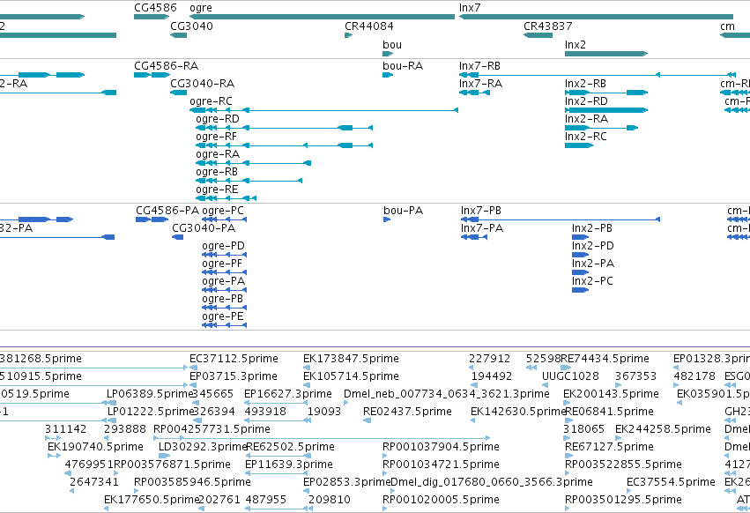Select the bou gene label
Viewport: 750px width, 513px height.
click(392, 44)
